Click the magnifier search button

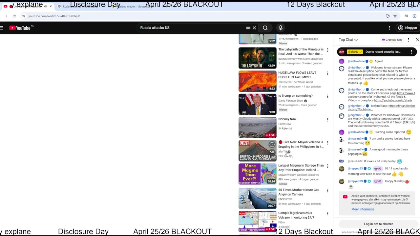click(x=265, y=28)
